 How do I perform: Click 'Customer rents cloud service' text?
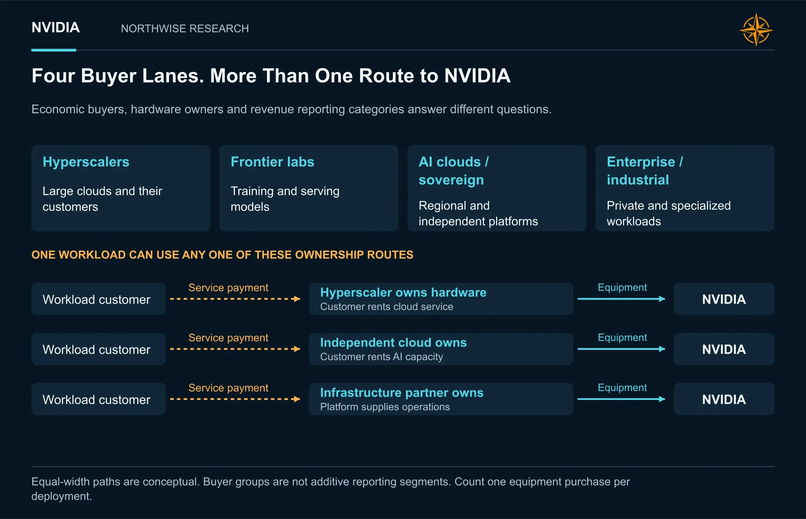pyautogui.click(x=387, y=307)
